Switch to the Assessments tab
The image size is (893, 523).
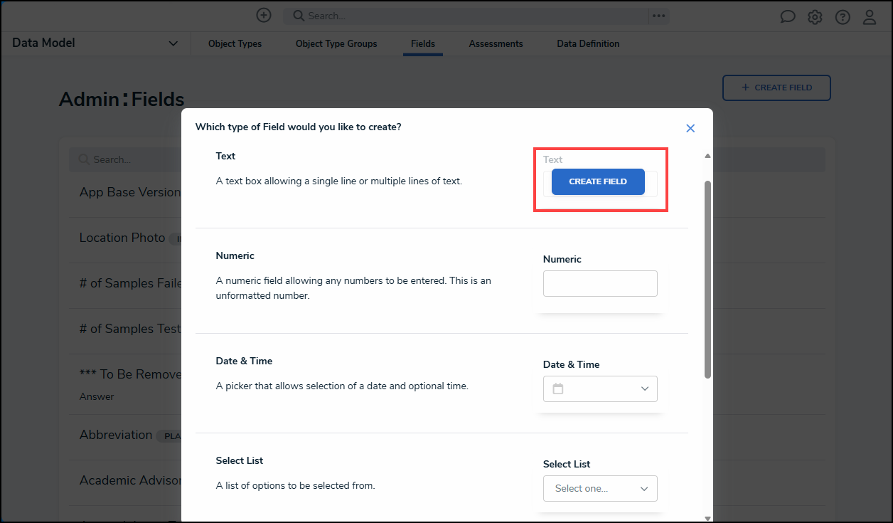coord(496,43)
